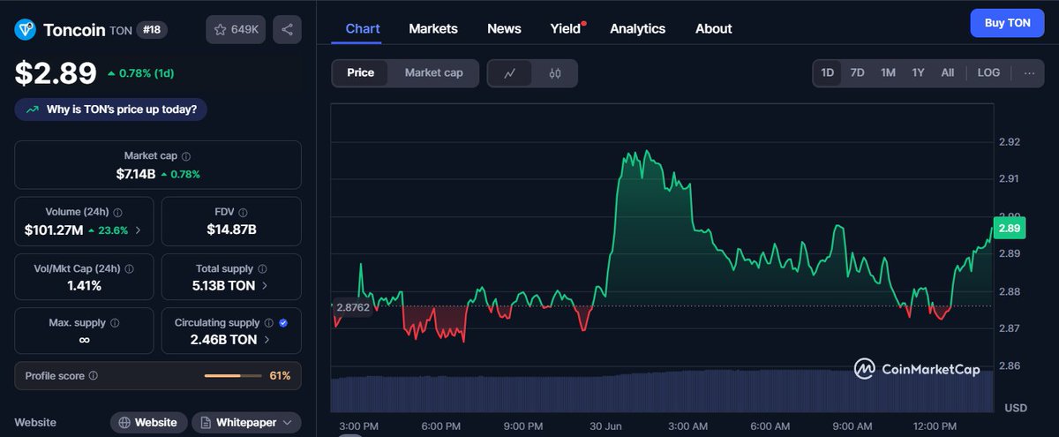Open the Analytics tab
Image resolution: width=1059 pixels, height=437 pixels.
tap(637, 28)
